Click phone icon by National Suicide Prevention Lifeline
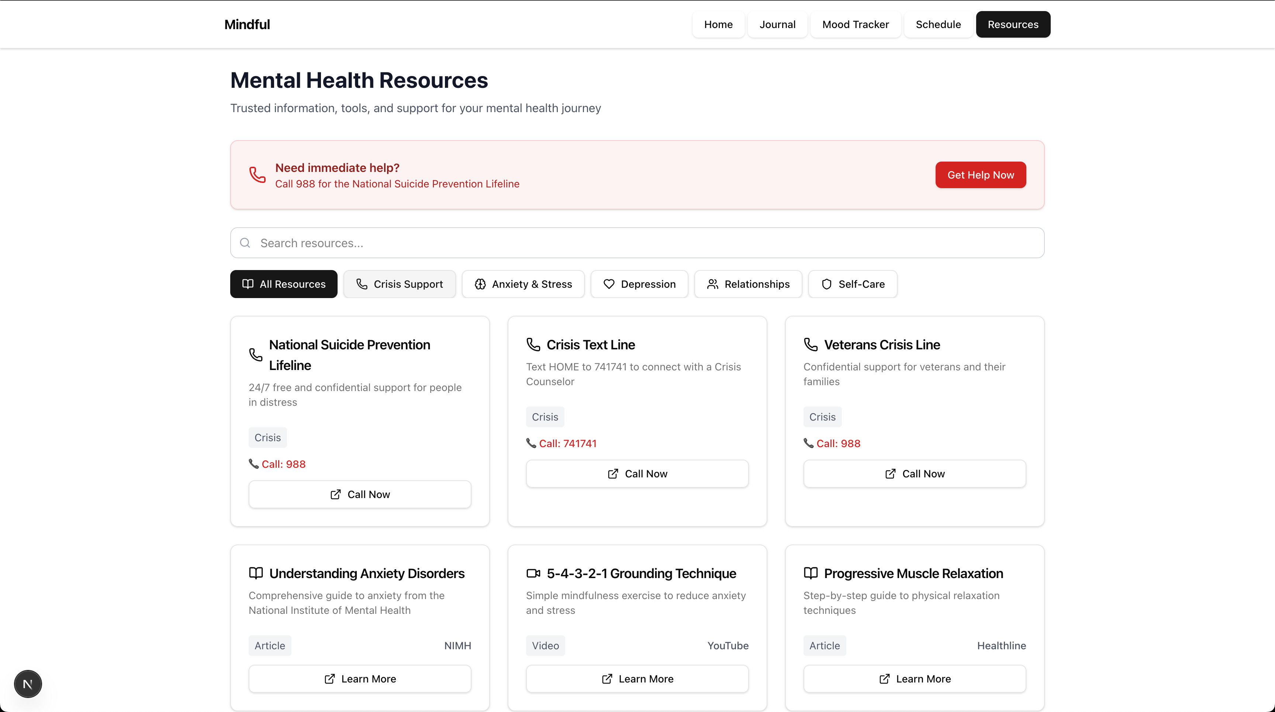Image resolution: width=1275 pixels, height=712 pixels. 256,355
